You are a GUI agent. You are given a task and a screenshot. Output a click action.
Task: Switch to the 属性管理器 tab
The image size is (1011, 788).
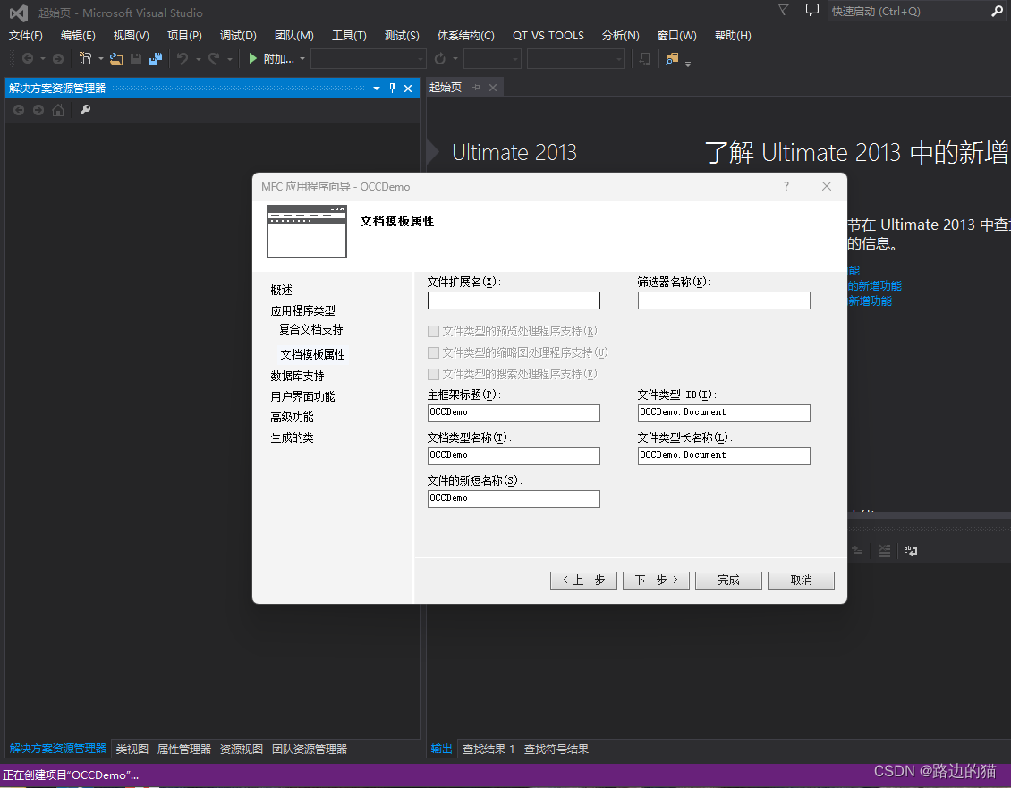pos(184,749)
